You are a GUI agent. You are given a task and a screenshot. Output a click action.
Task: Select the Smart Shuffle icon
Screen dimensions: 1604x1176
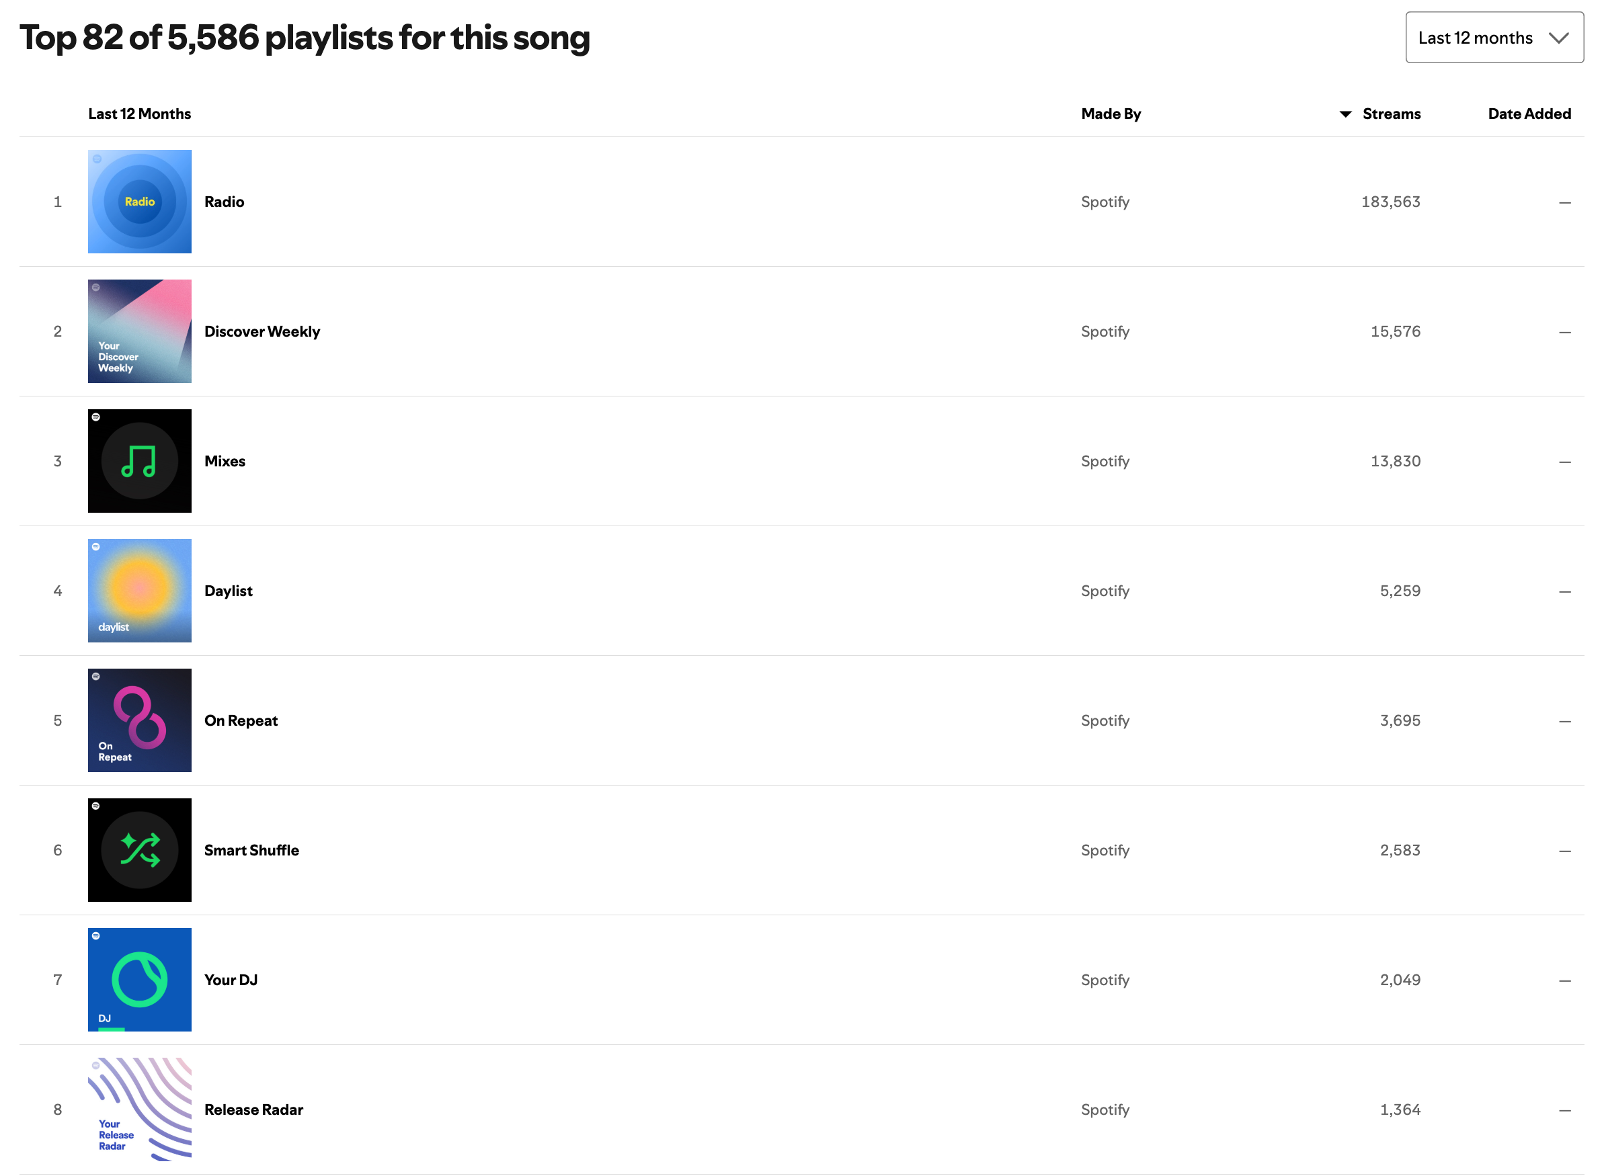tap(140, 849)
